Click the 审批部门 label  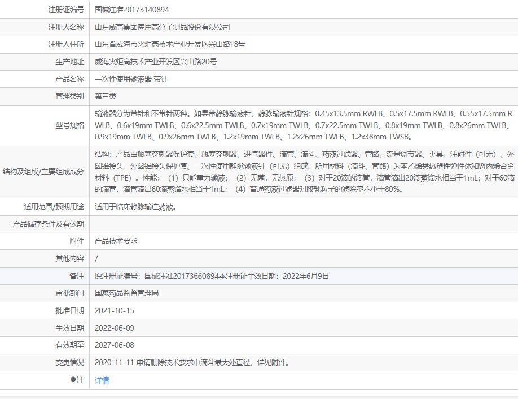pyautogui.click(x=70, y=293)
